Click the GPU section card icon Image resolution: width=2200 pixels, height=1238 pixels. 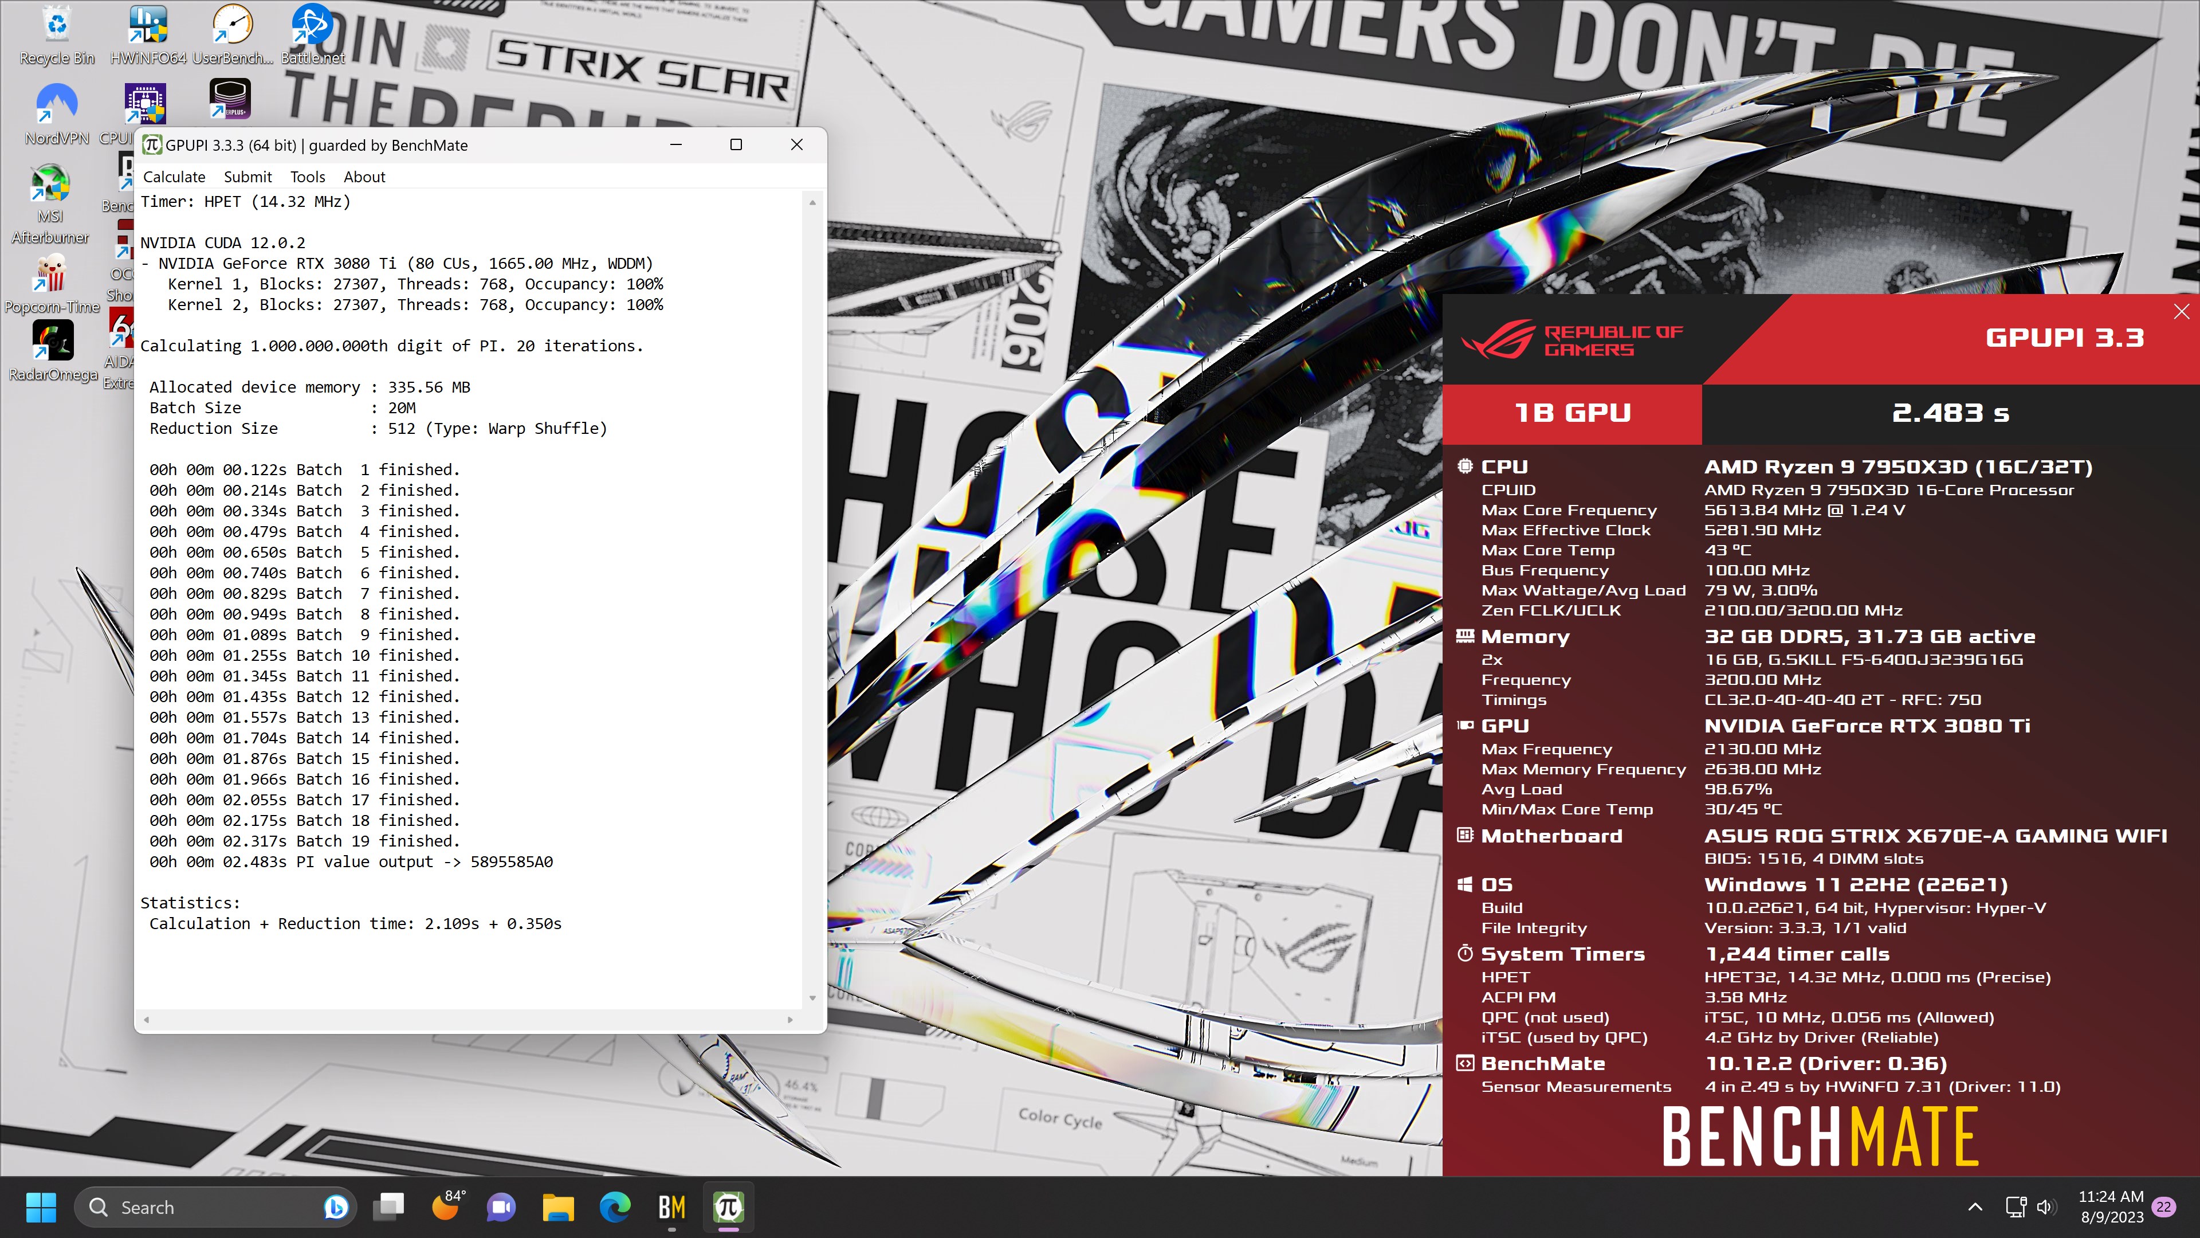(x=1465, y=726)
